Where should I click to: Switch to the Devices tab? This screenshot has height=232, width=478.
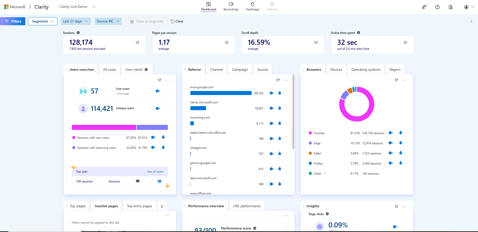(x=336, y=69)
